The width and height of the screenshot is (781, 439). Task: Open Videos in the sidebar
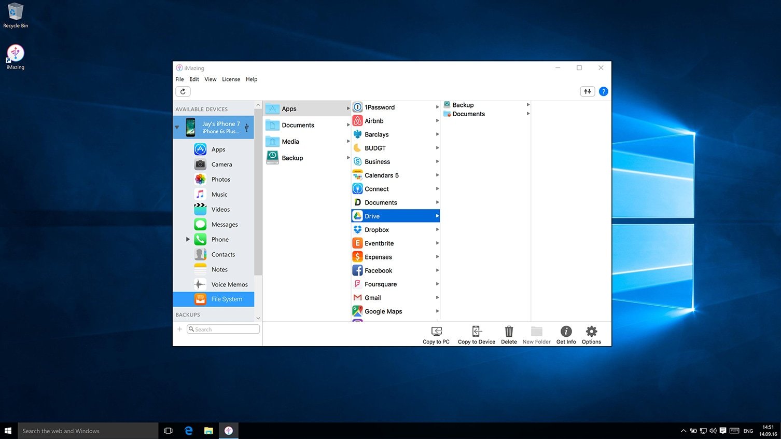coord(214,210)
